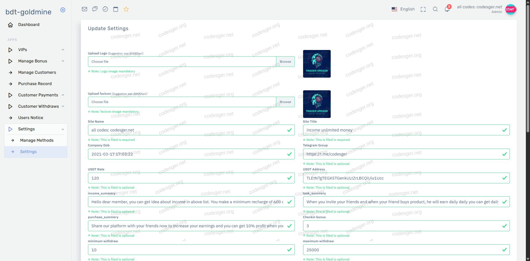Image resolution: width=530 pixels, height=261 pixels.
Task: Open Manage Customers page
Action: click(x=37, y=72)
